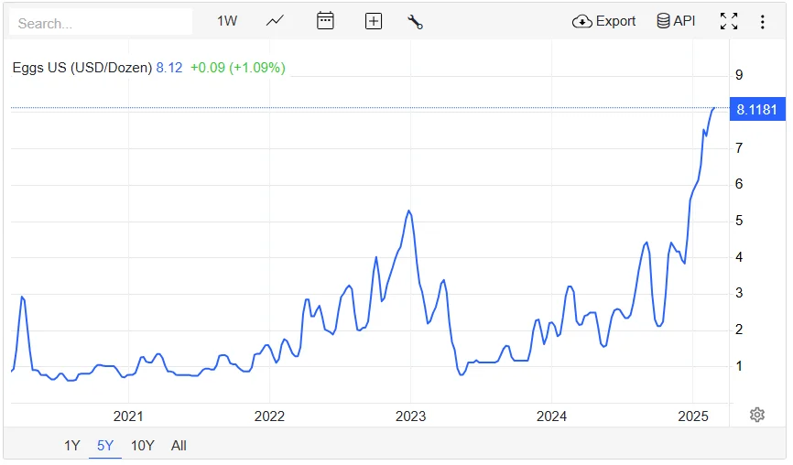Open the three-dot more options menu

tap(762, 21)
